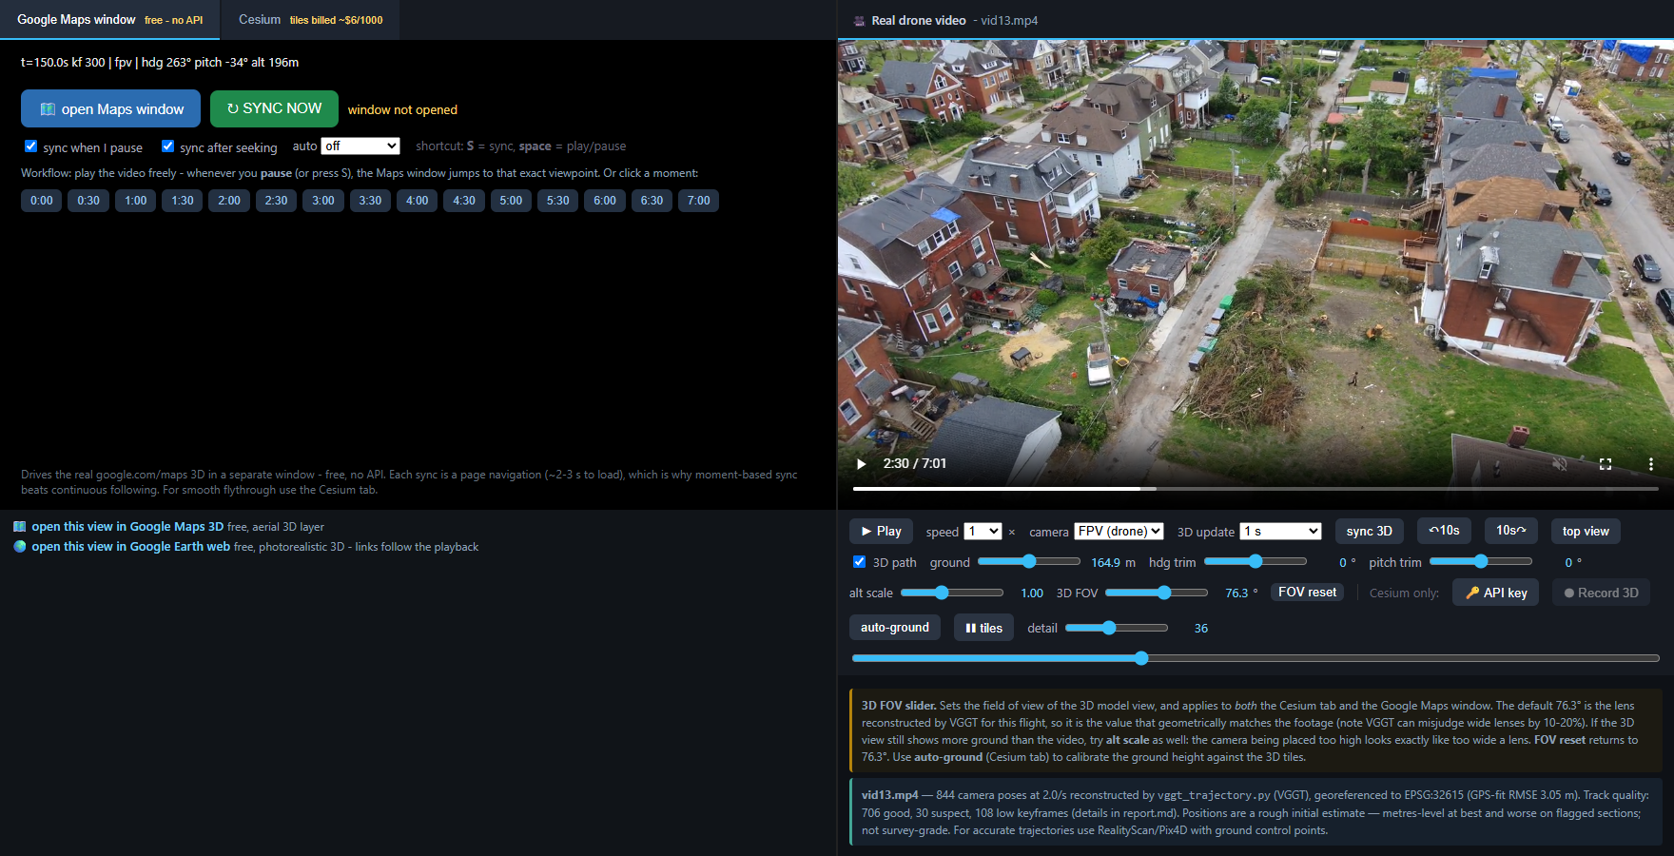Screen dimensions: 1674x856
Task: Open the speed dropdown
Action: tap(983, 532)
